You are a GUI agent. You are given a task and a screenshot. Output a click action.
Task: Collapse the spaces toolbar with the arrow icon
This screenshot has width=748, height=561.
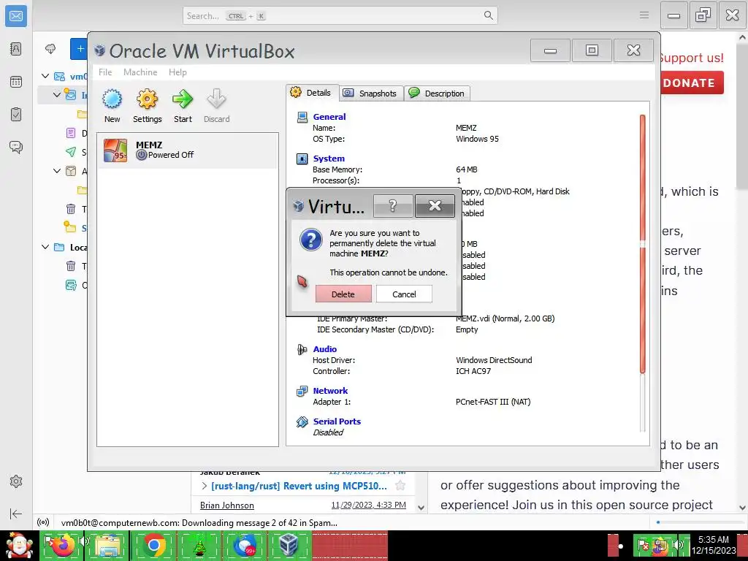[16, 514]
